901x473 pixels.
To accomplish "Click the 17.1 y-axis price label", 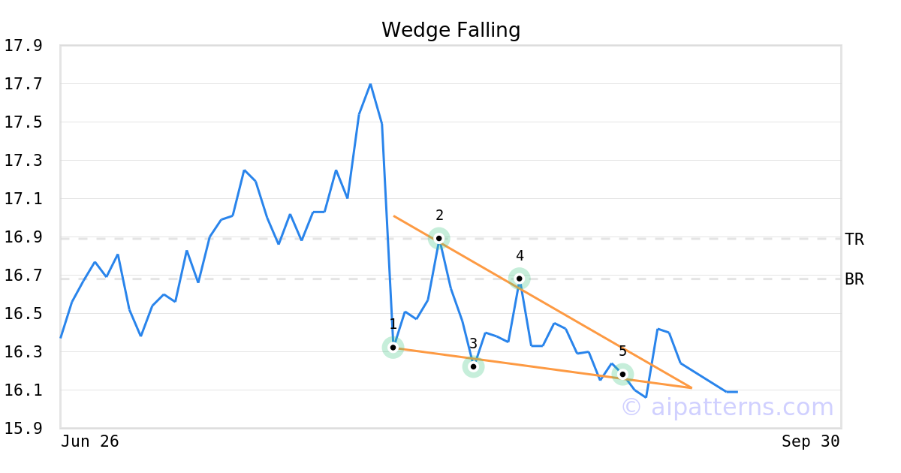I will 23,199.
